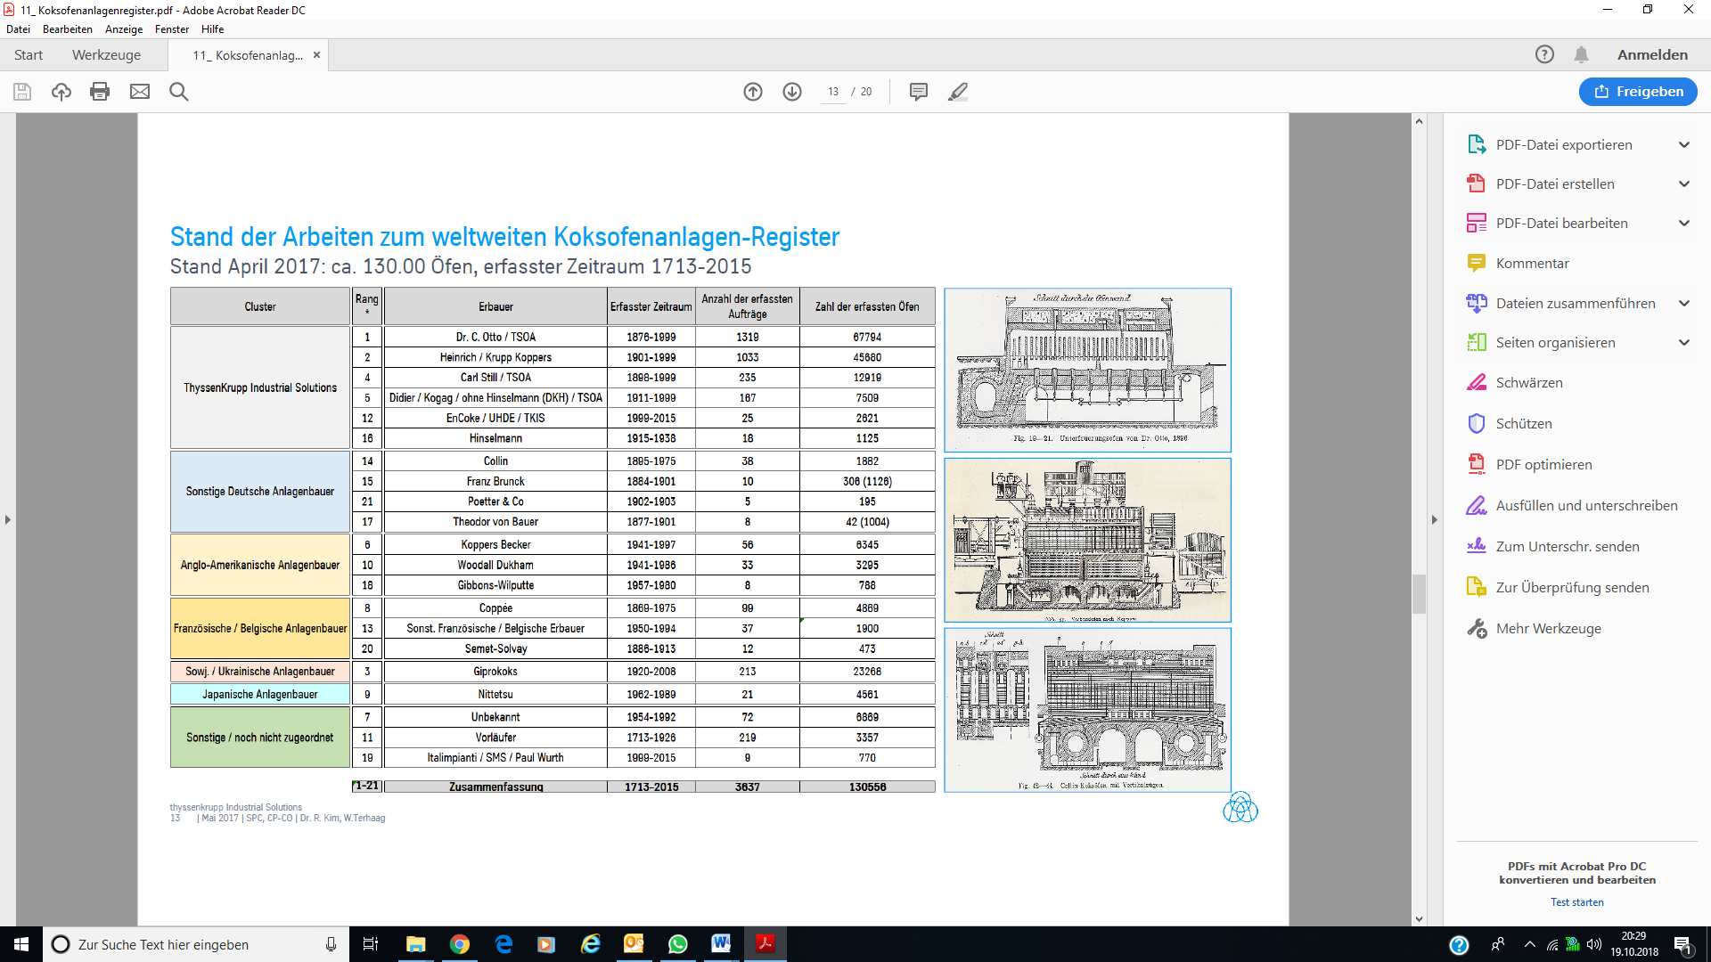The height and width of the screenshot is (962, 1711).
Task: Open the Schützen shield tool
Action: click(1524, 423)
